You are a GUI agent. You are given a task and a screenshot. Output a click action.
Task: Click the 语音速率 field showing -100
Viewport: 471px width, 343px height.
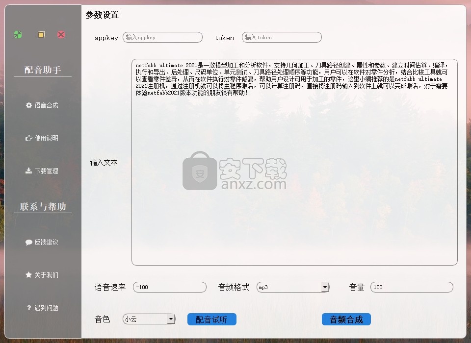coord(170,287)
